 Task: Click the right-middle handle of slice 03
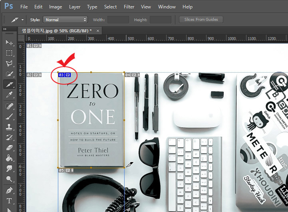tap(124, 120)
